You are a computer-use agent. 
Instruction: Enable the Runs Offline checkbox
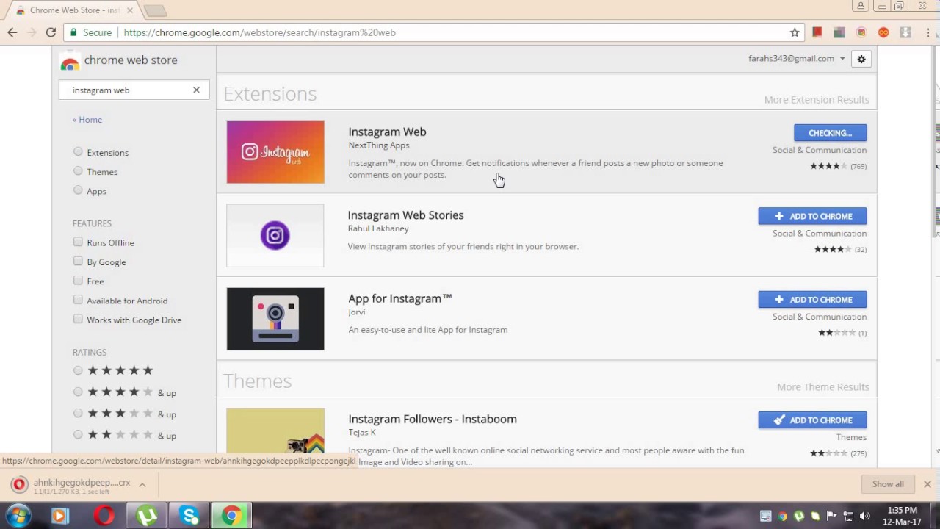coord(78,242)
